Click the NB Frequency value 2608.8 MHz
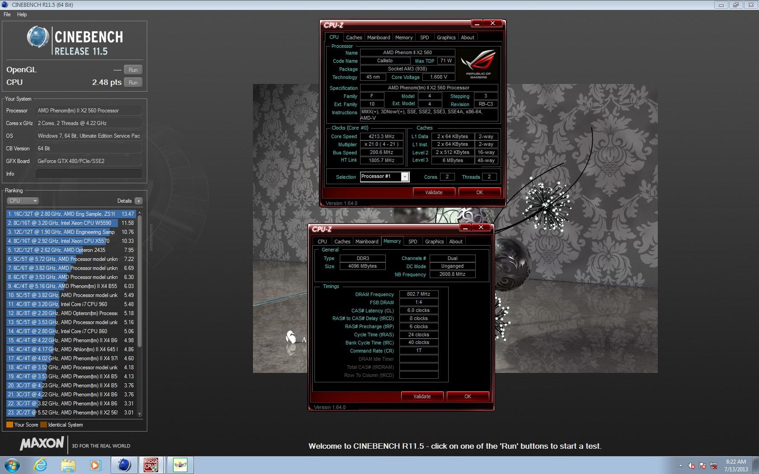The height and width of the screenshot is (474, 759). click(452, 274)
